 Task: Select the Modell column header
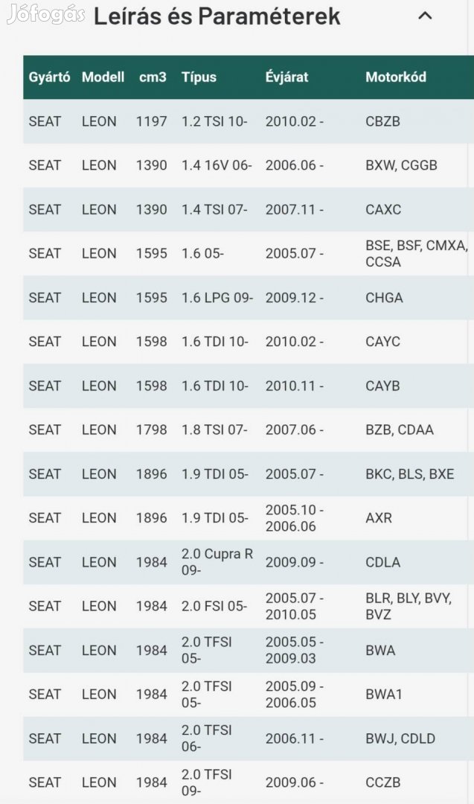click(x=103, y=77)
